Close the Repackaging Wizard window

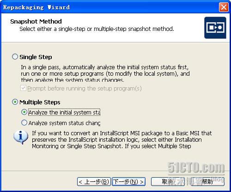point(224,7)
